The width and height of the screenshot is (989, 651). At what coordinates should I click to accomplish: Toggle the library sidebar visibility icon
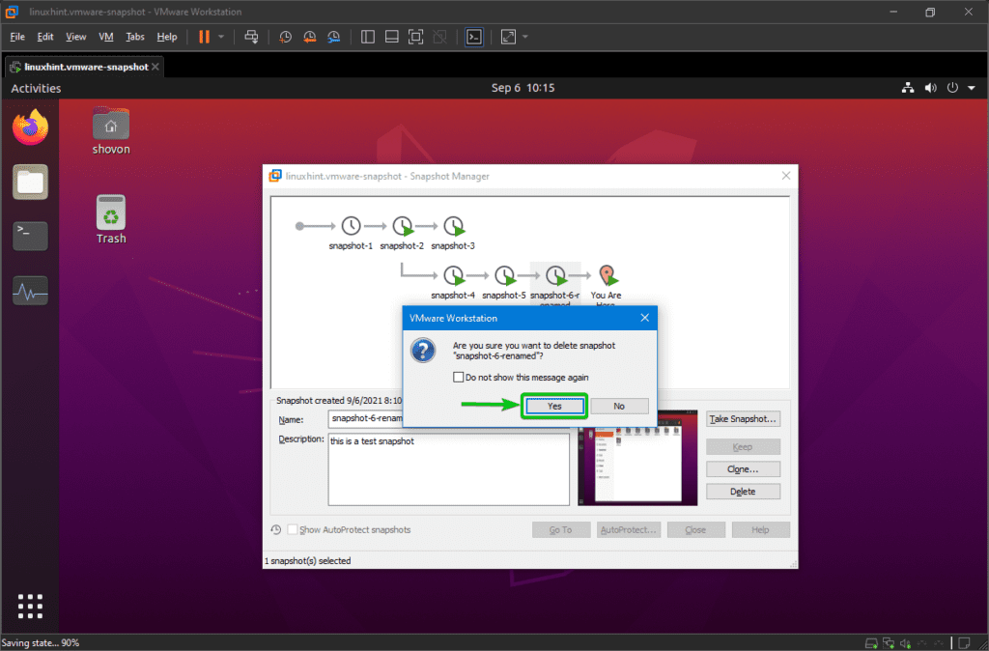(x=368, y=37)
